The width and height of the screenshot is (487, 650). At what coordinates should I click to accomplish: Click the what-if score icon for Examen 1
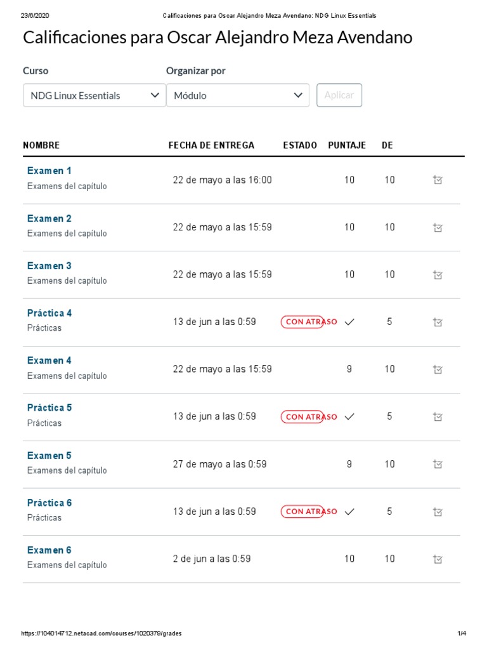pyautogui.click(x=438, y=180)
